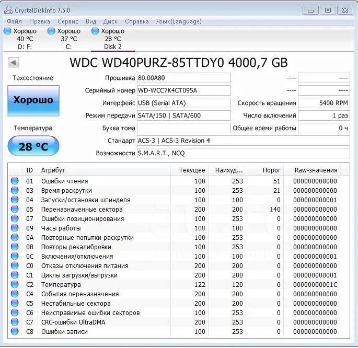This screenshot has height=348, width=358.
Task: Click the Атрибут column header
Action: (x=104, y=170)
